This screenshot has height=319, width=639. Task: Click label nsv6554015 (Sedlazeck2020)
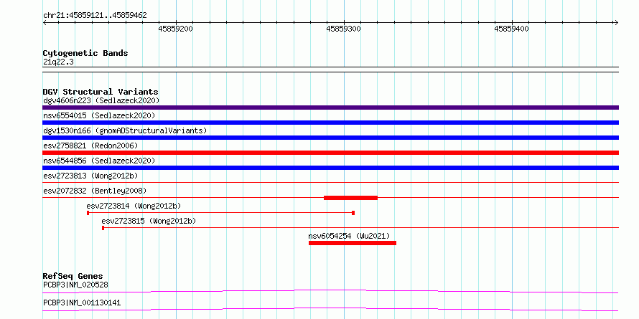(99, 115)
